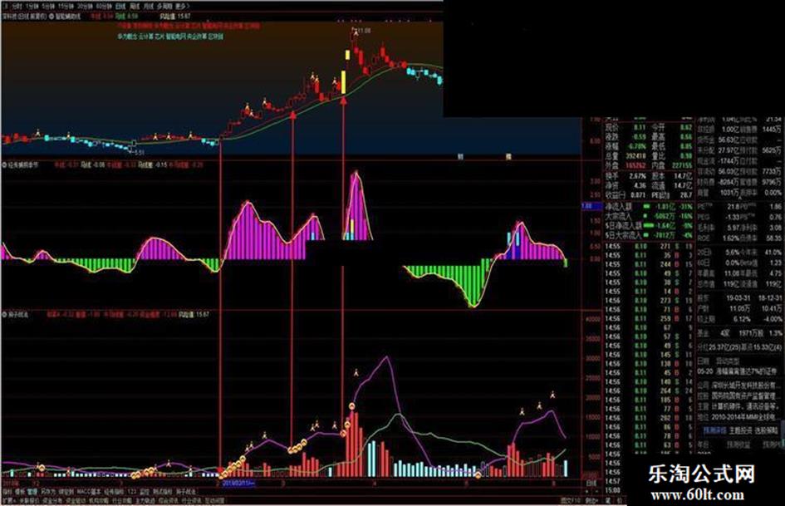Click 另存为 in bottom indicator bar
This screenshot has width=785, height=506.
coord(47,492)
